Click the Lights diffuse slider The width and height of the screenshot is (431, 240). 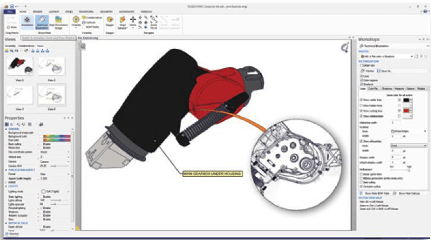click(61, 201)
